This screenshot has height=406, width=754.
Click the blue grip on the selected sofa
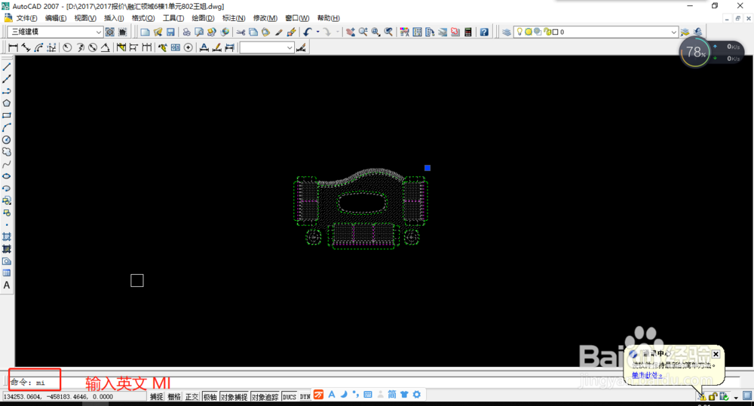pyautogui.click(x=428, y=168)
